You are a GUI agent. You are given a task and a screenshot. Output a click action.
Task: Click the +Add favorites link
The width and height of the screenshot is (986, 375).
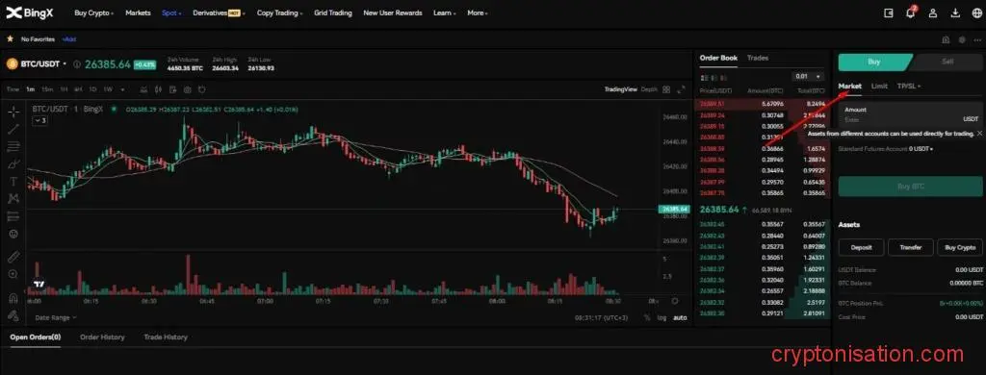click(68, 39)
